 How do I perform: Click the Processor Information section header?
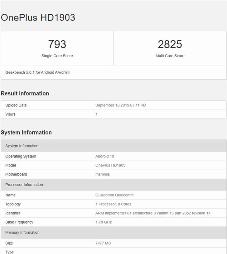(x=24, y=185)
